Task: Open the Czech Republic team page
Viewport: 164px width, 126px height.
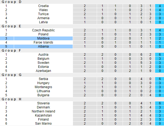Action: 43,30
